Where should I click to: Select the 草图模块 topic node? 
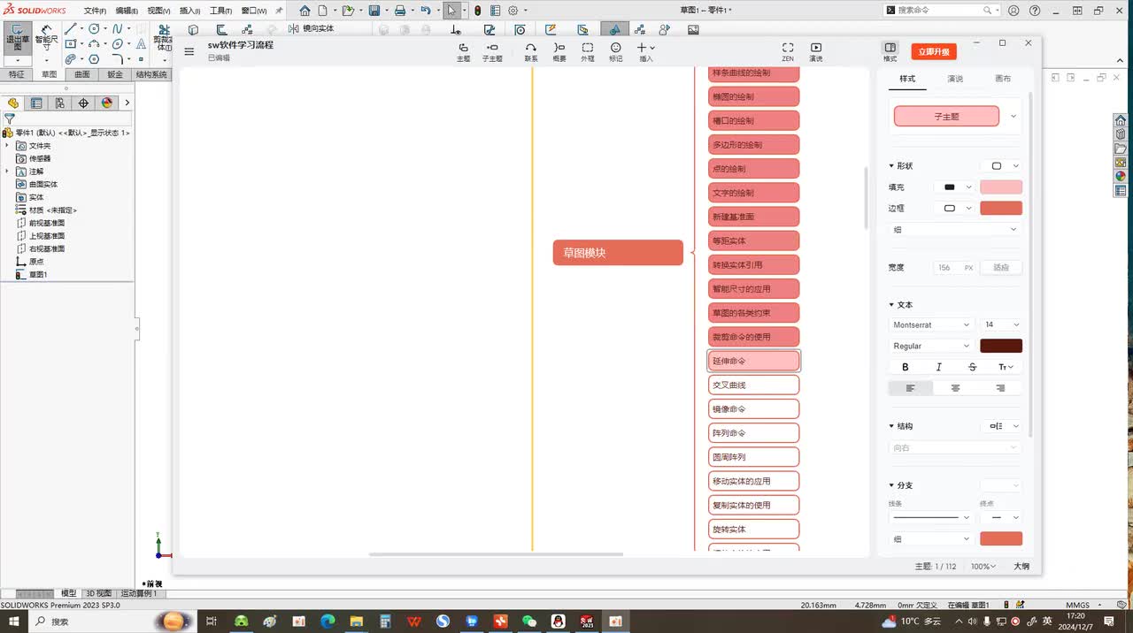pyautogui.click(x=618, y=253)
